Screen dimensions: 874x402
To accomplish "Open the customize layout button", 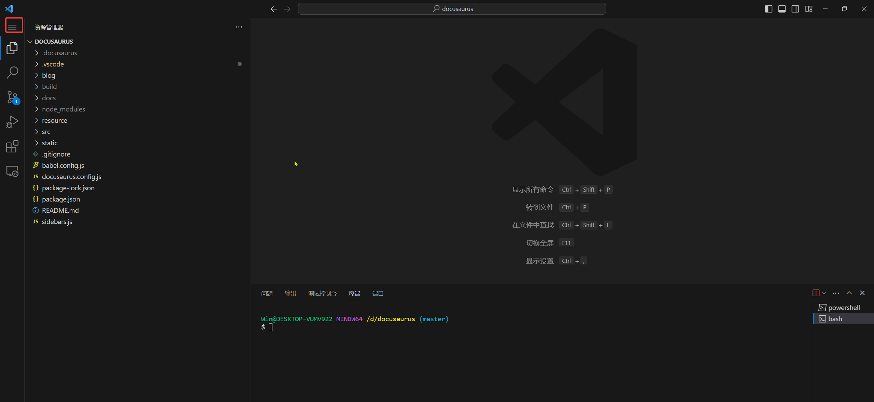I will (809, 9).
